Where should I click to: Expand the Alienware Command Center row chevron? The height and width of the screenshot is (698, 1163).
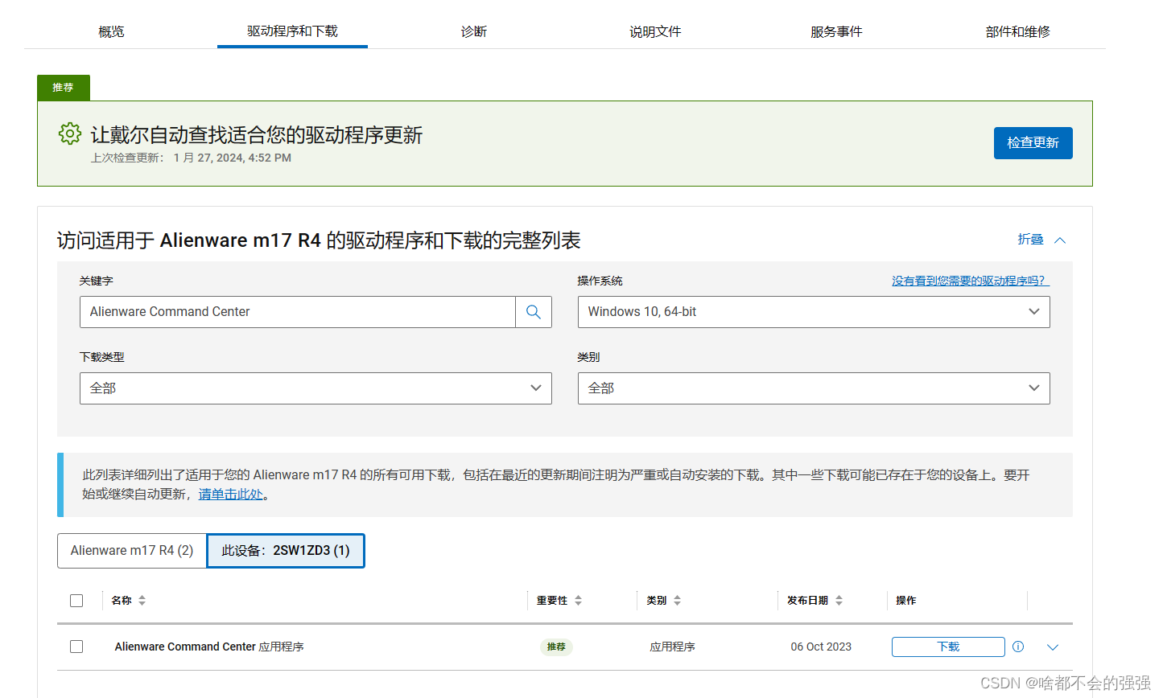(x=1053, y=647)
